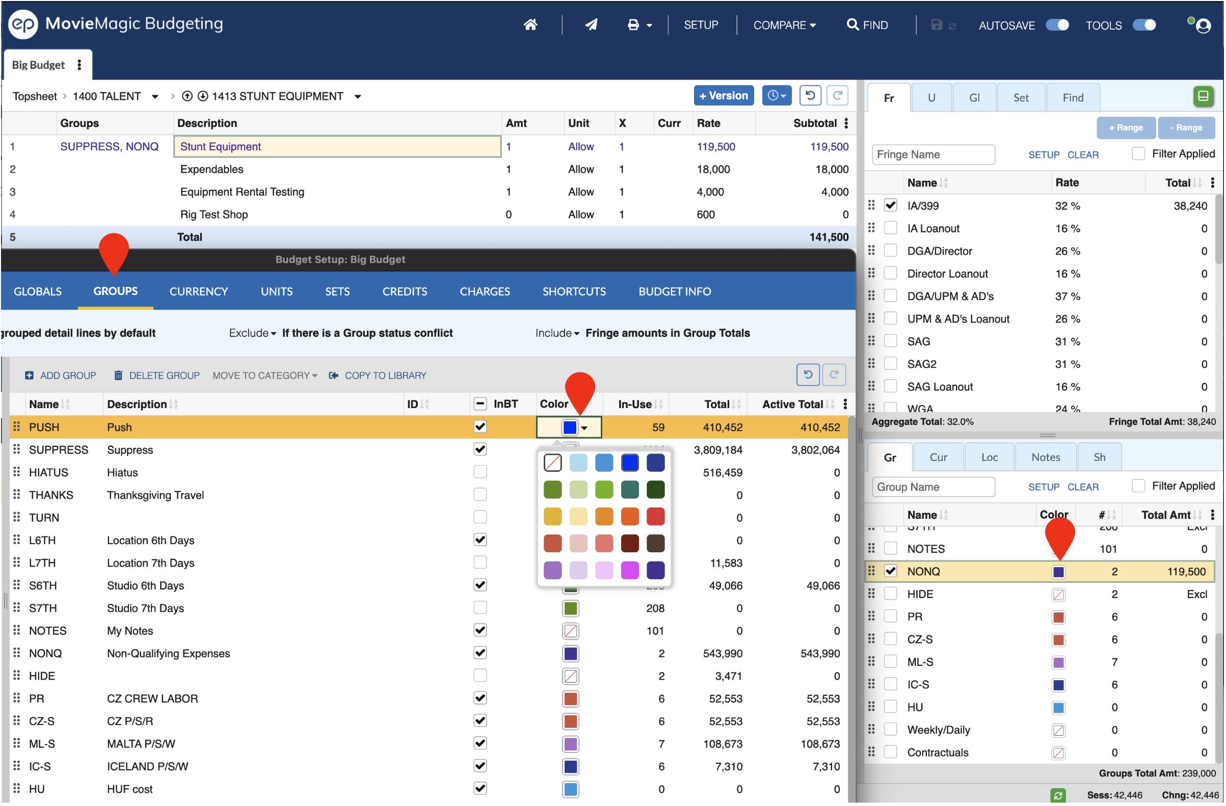
Task: Redo in the Groups setup toolbar
Action: pos(834,374)
